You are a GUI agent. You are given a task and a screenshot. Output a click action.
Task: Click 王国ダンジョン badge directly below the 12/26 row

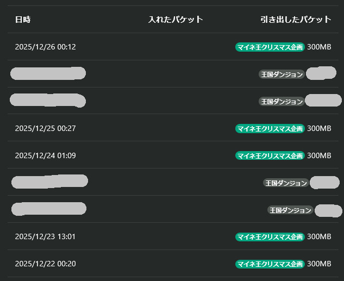281,74
